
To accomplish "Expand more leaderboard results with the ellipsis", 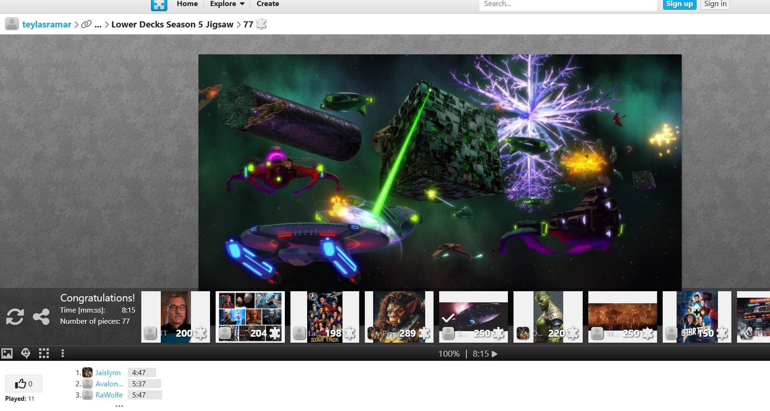I will click(x=119, y=405).
